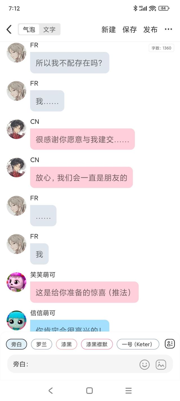Tap 发布 to publish
Image resolution: width=180 pixels, height=401 pixels.
click(150, 30)
